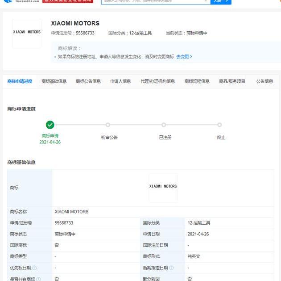Click the 已注册 step label
Viewport: 281px width, 281px height.
[x=165, y=138]
